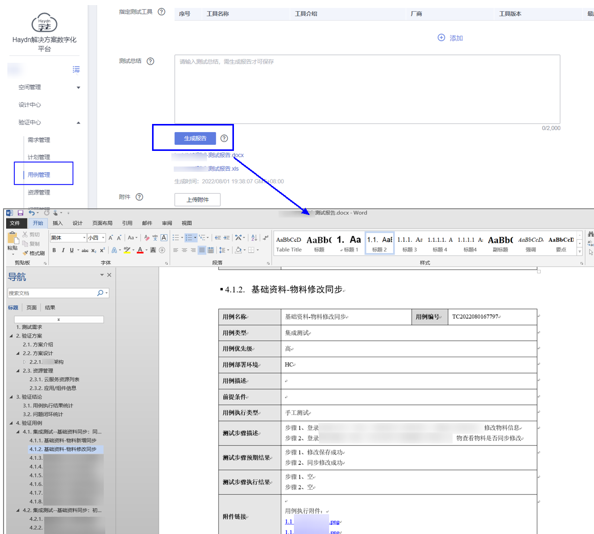Expand the 2.2.1 heading triangle in navigation

click(24, 362)
